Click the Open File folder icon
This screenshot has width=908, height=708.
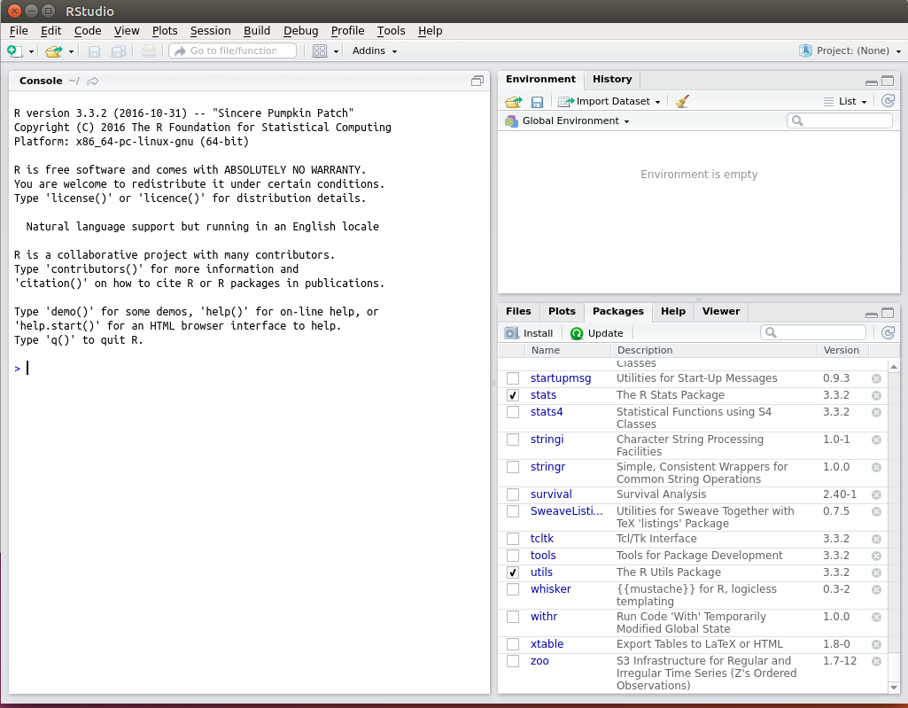[54, 51]
